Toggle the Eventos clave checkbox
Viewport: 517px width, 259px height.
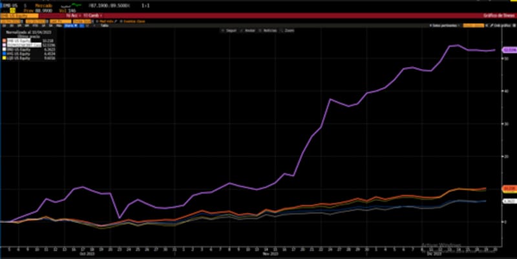[x=121, y=21]
